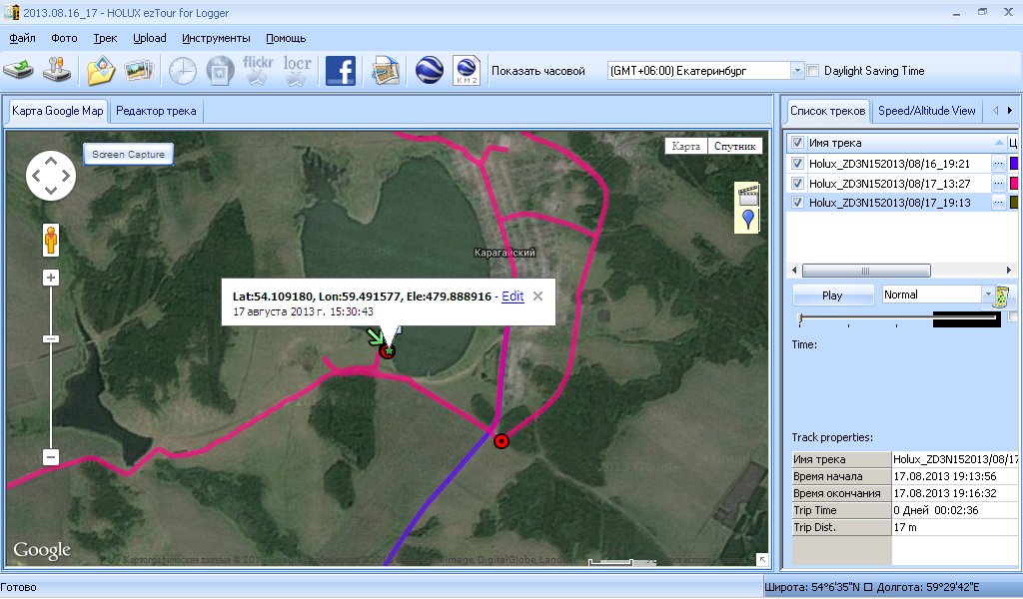The height and width of the screenshot is (599, 1023).
Task: Click the Play button
Action: click(832, 296)
